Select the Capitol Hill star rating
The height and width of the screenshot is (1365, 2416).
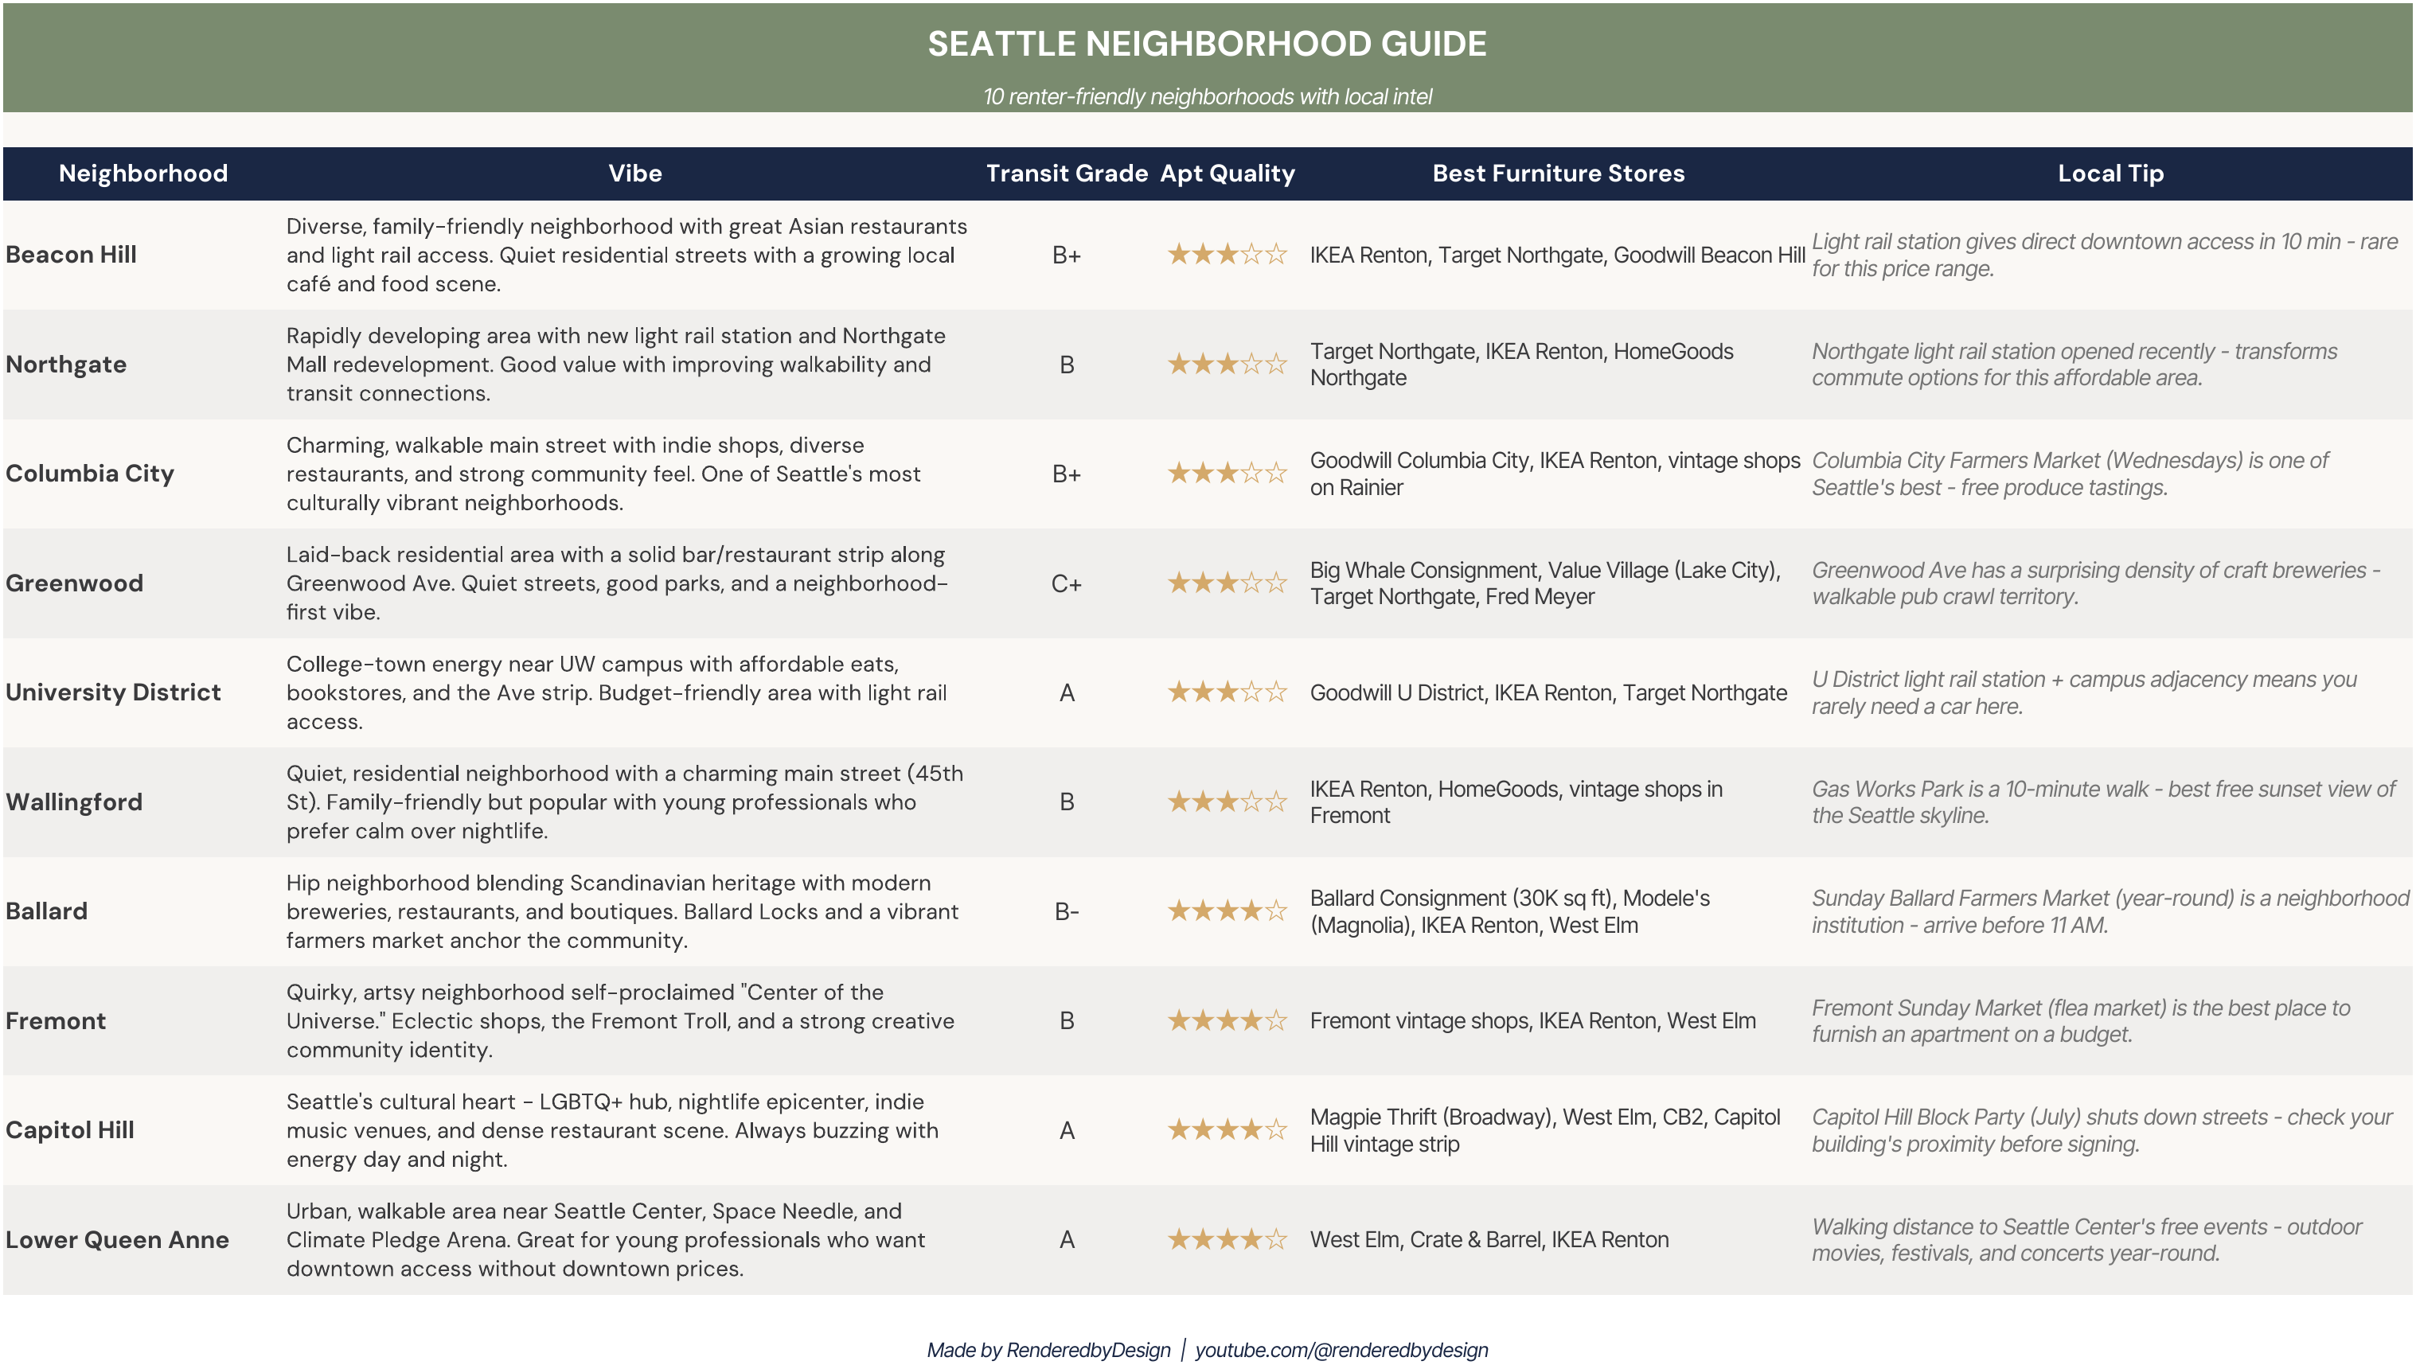(1227, 1129)
